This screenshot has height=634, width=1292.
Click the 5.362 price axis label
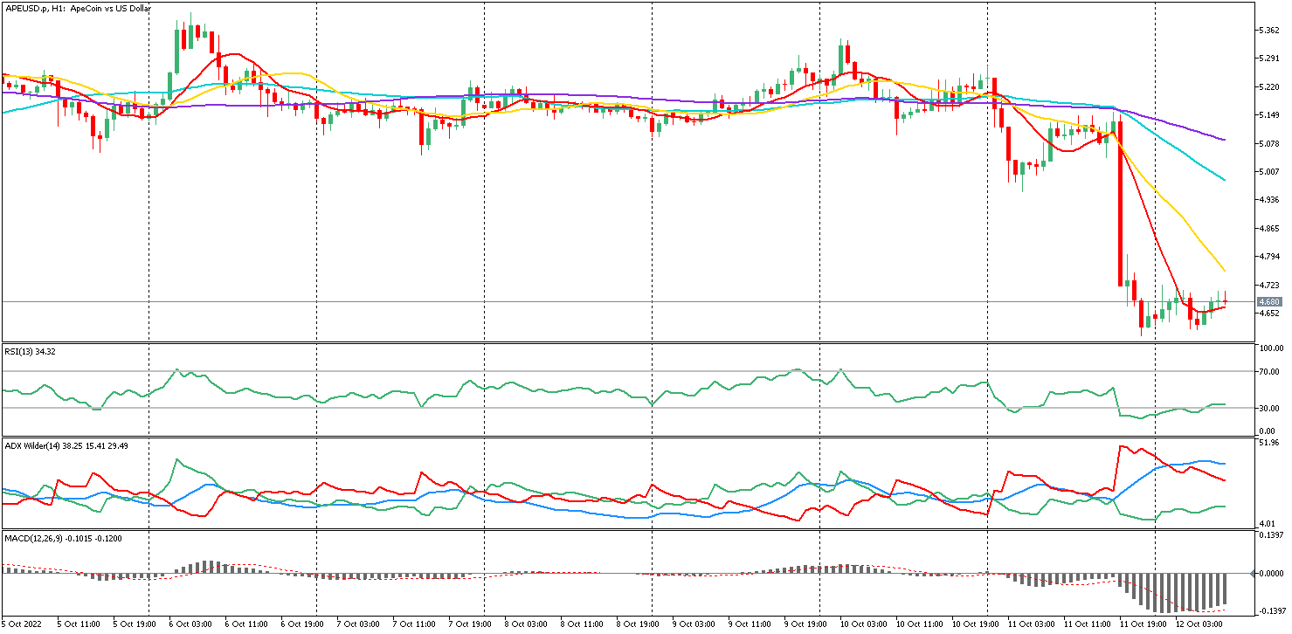point(1268,30)
